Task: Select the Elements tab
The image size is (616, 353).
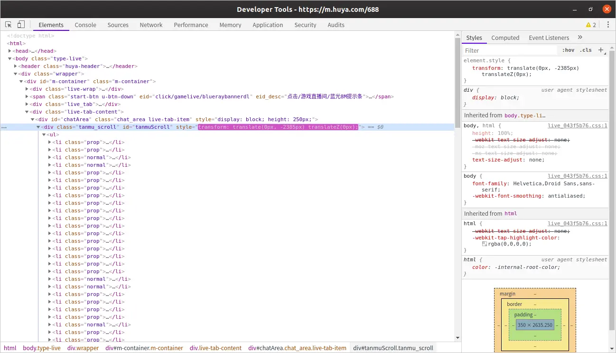Action: click(x=51, y=25)
